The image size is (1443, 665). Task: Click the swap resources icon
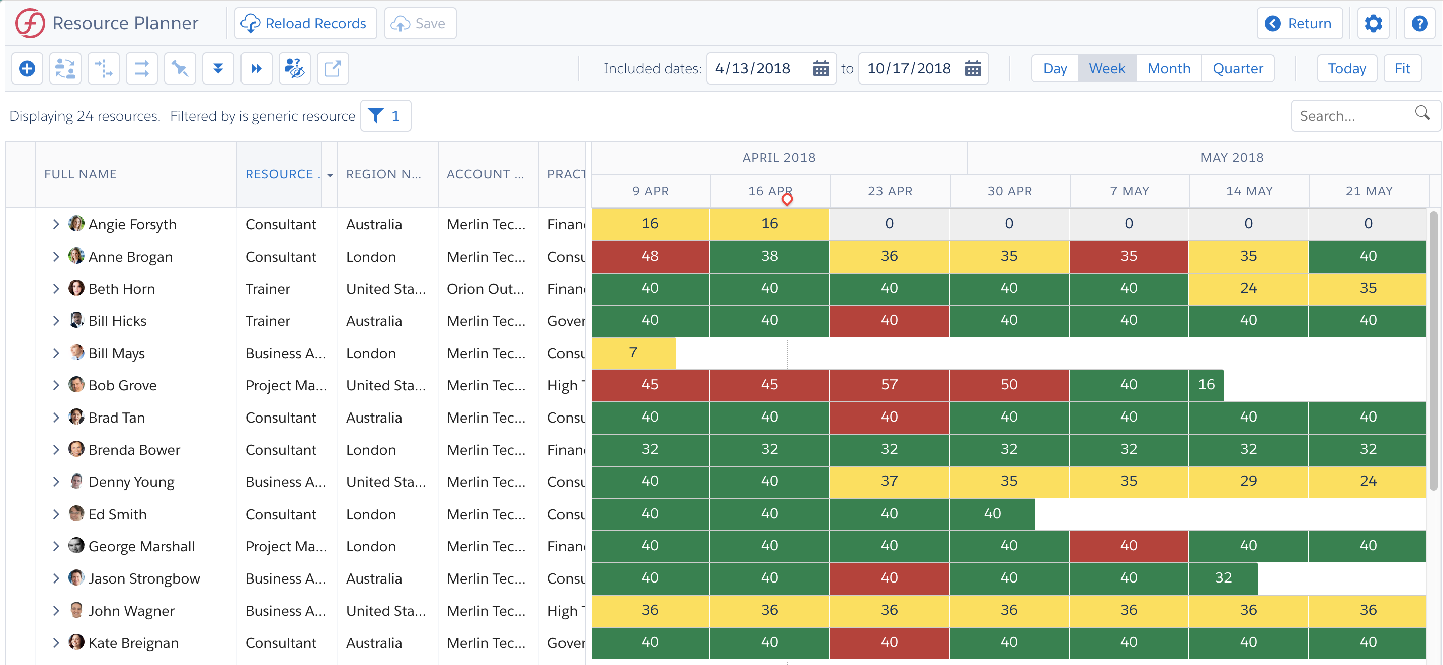click(65, 69)
